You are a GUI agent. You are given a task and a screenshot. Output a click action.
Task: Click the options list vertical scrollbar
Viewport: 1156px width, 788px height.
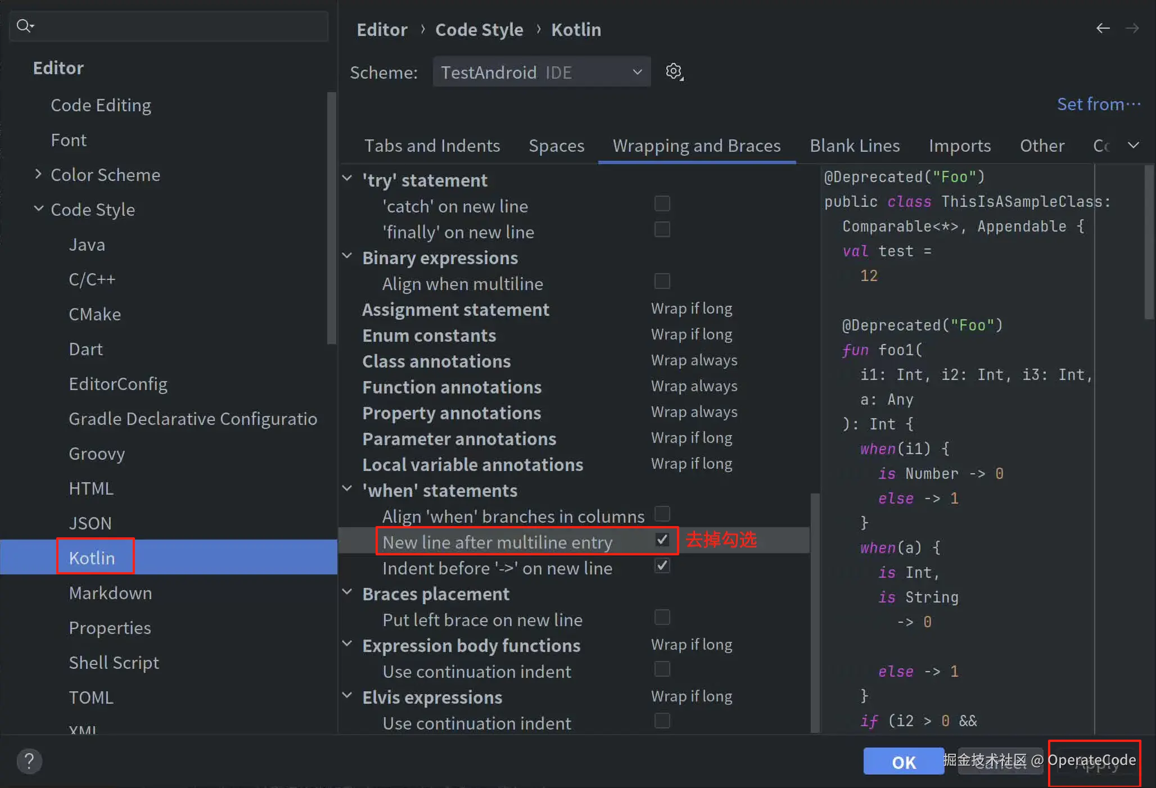[x=815, y=613]
